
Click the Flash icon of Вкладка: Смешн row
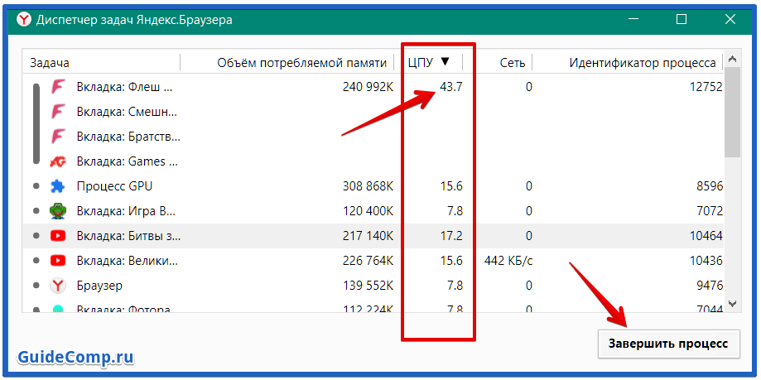[x=58, y=112]
